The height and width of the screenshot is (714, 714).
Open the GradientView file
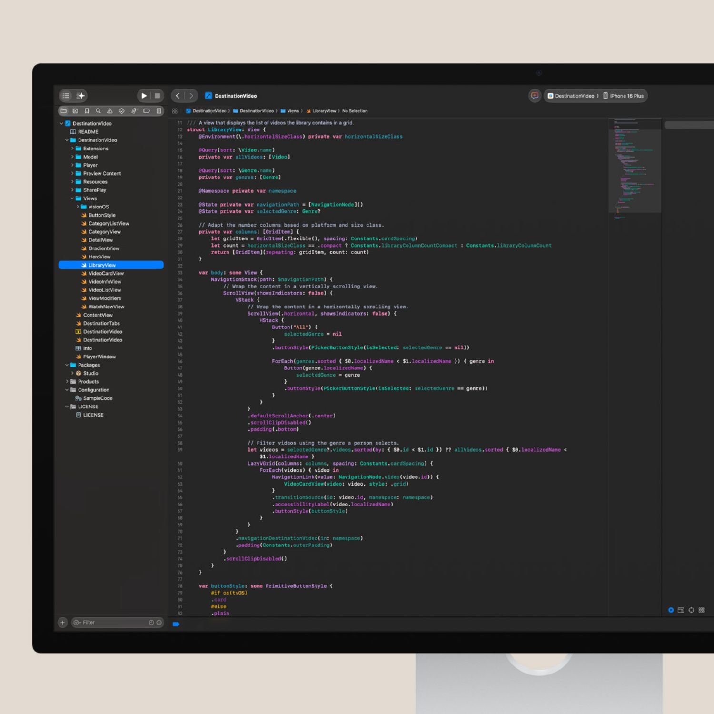100,248
